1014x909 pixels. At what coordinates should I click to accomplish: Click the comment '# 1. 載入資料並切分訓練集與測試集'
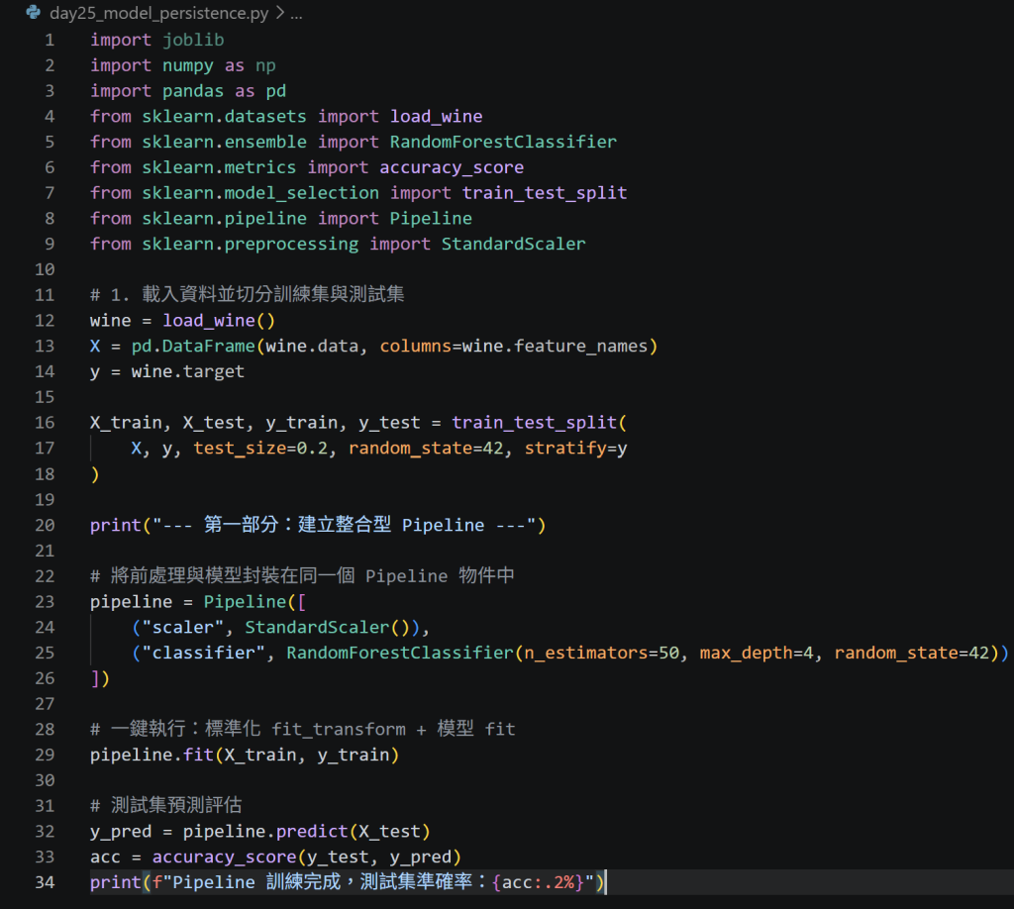point(247,295)
